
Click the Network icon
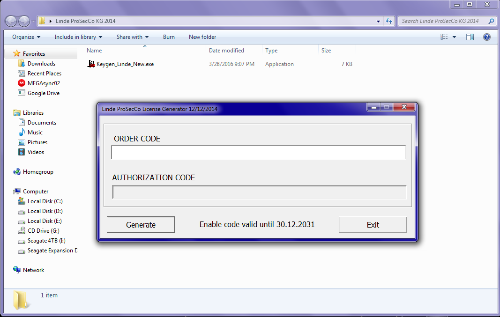pyautogui.click(x=16, y=270)
